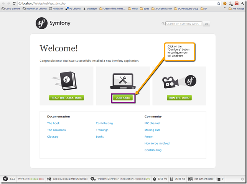Image resolution: width=247 pixels, height=184 pixels.
Task: Click the WelcomeController::indexAction toolbar entry
Action: [124, 179]
